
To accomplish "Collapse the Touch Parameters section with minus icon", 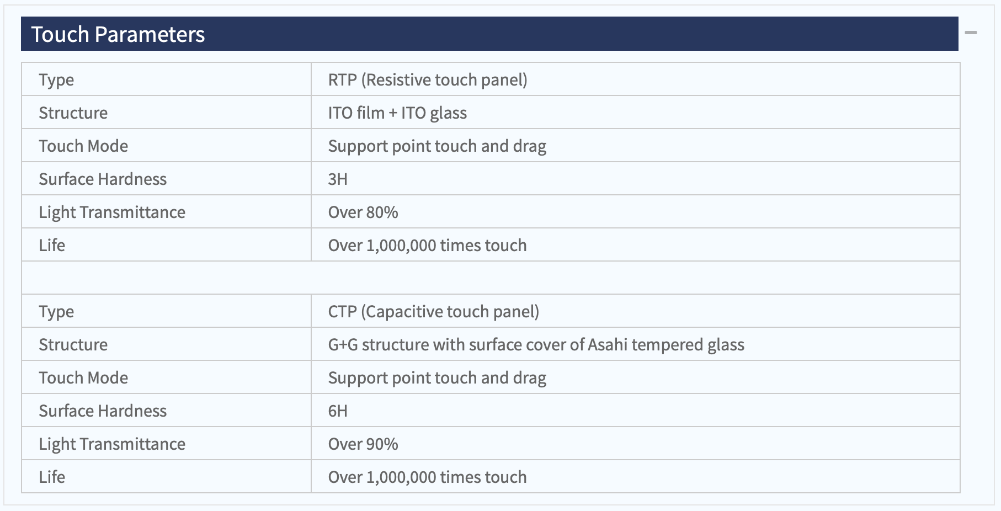I will [x=971, y=33].
